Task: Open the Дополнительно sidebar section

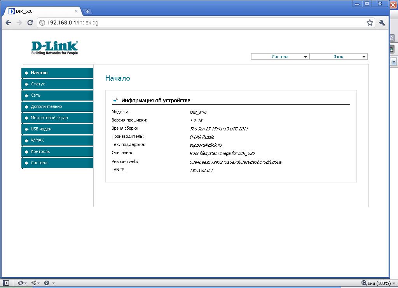Action: click(58, 106)
